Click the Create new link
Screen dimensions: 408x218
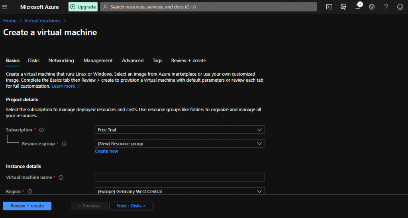coord(106,151)
